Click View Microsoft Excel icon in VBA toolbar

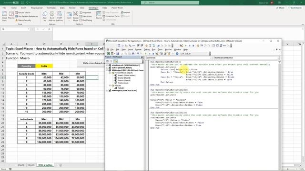pos(109,54)
